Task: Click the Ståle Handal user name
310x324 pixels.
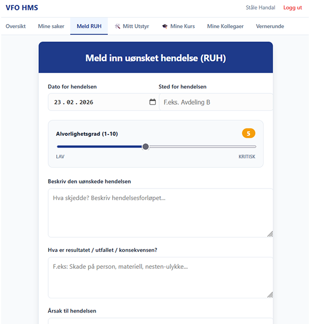Action: 260,8
